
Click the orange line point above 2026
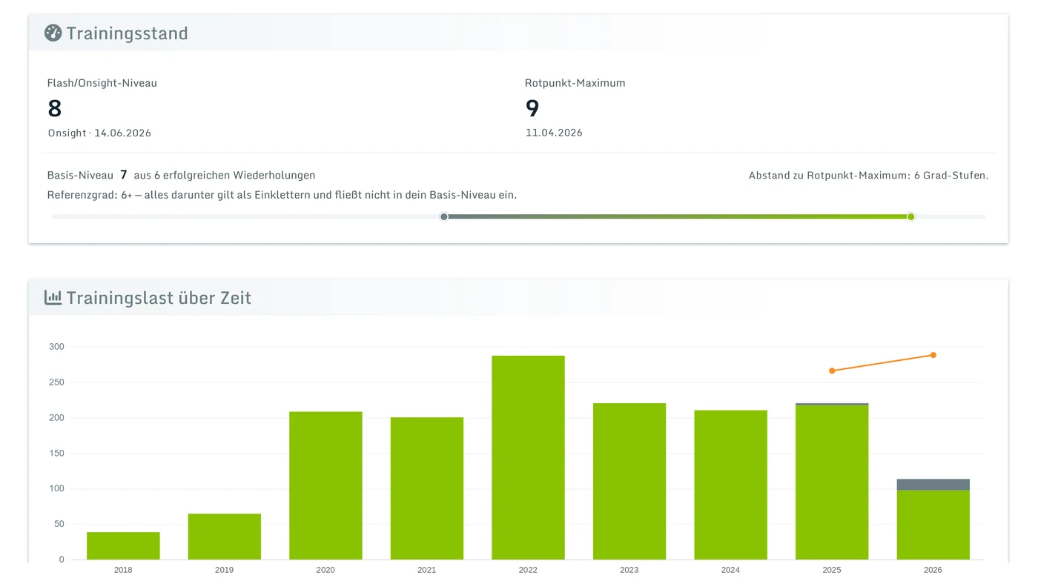click(933, 355)
